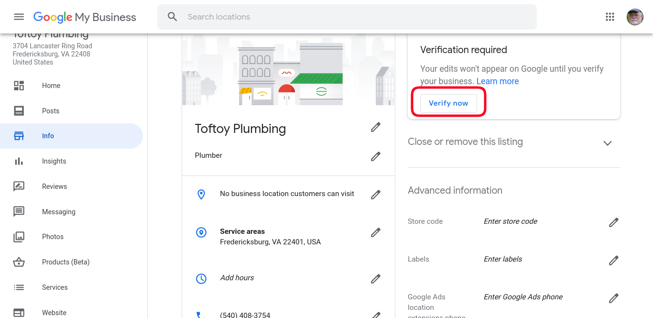Edit the business location pencil
Image resolution: width=653 pixels, height=318 pixels.
pos(376,195)
